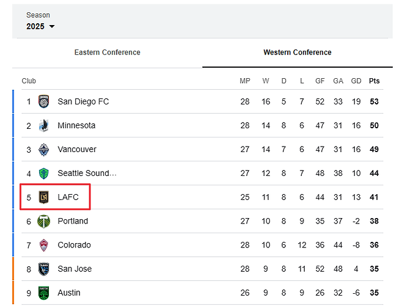Open the Minnesota team name link
The image size is (402, 306).
coord(76,125)
